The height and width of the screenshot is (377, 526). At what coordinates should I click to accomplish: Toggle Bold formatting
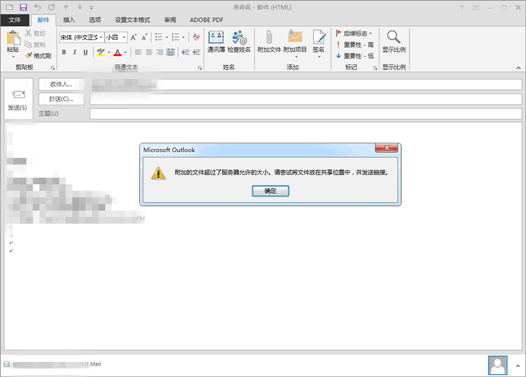64,52
